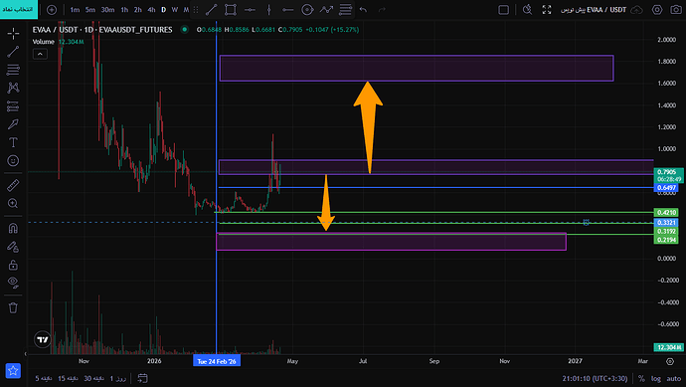686x387 pixels.
Task: Pick trend line in favorites toolbar
Action: click(x=212, y=10)
